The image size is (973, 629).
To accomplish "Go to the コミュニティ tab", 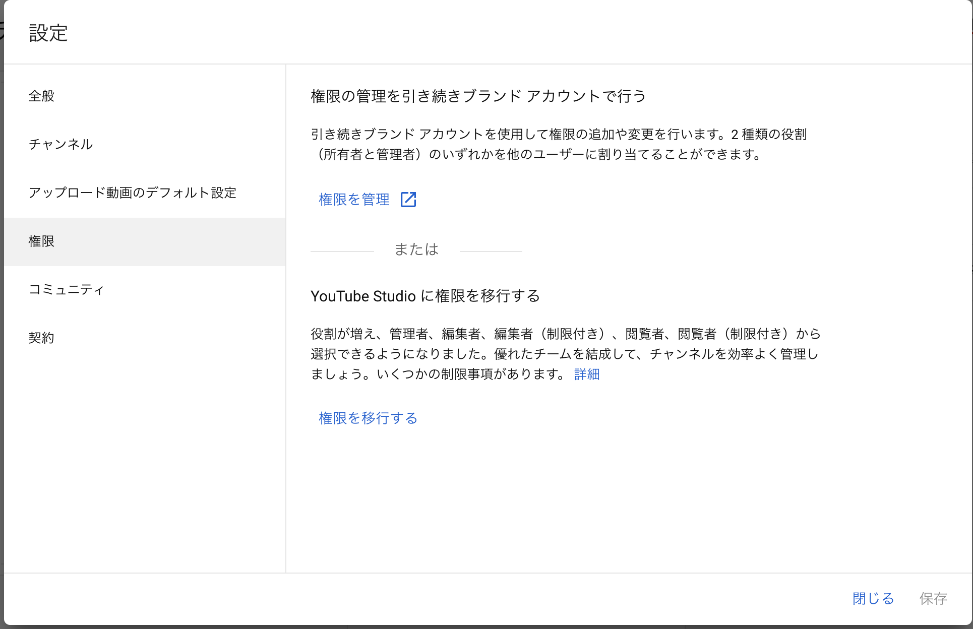I will coord(145,290).
